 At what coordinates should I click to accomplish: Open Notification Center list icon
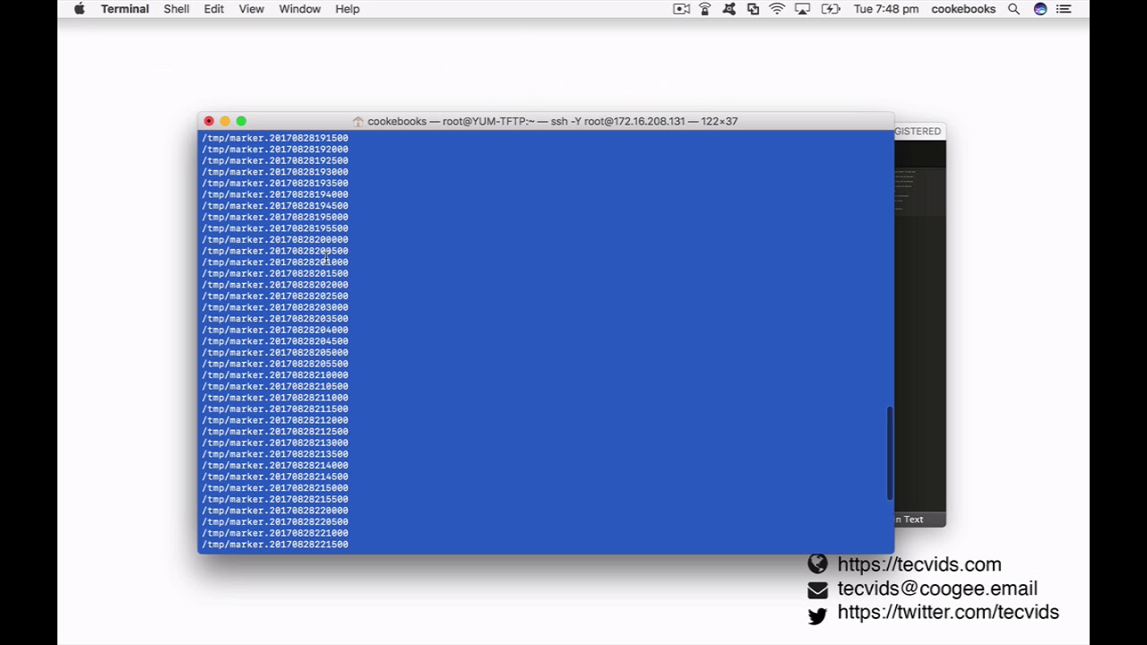click(1064, 9)
